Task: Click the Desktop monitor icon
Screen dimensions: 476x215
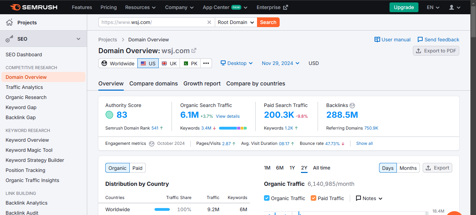Action: tap(223, 63)
